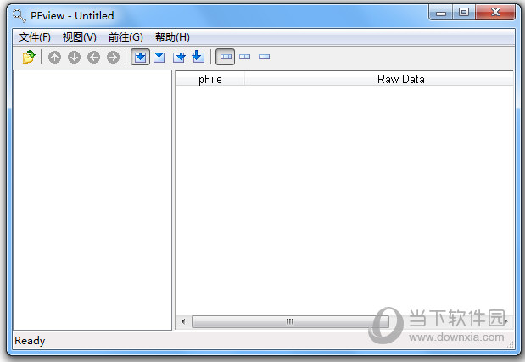Go back with the left arrow icon
Screen dimensions: 525x362
(x=94, y=57)
